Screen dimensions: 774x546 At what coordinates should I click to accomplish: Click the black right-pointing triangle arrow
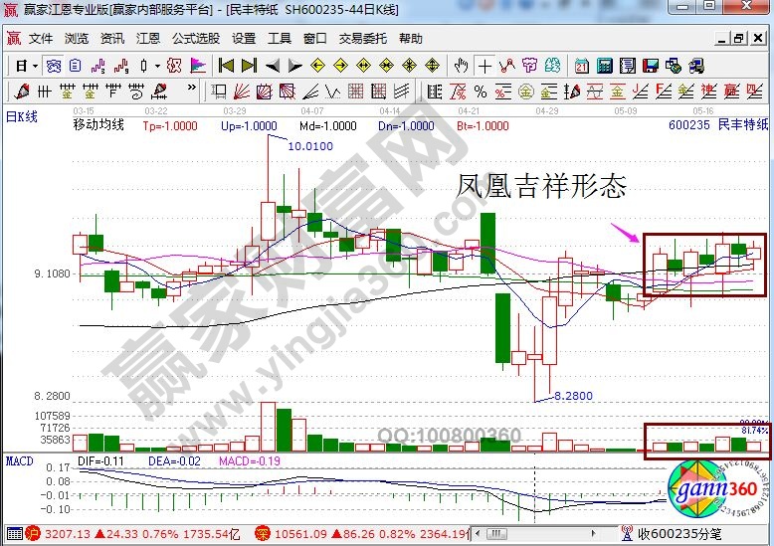click(x=295, y=66)
